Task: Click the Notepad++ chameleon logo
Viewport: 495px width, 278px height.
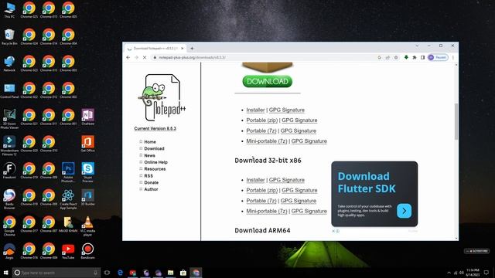Action: 162,97
